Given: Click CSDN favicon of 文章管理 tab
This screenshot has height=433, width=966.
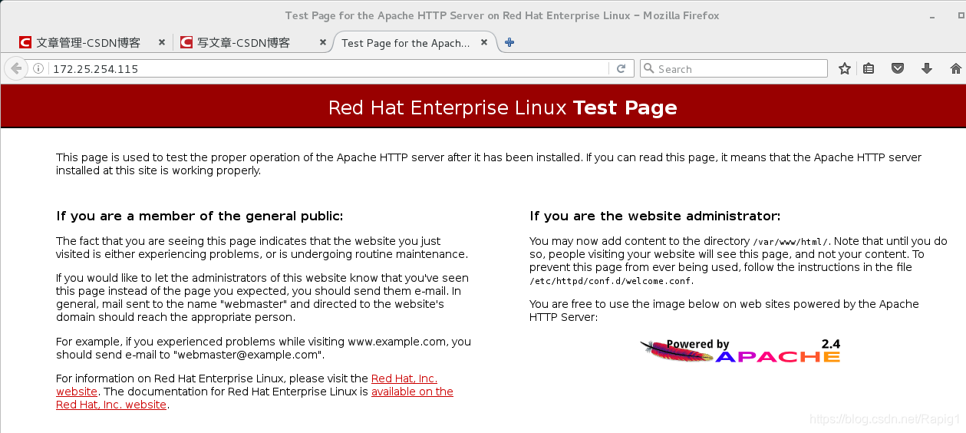Looking at the screenshot, I should (x=26, y=43).
